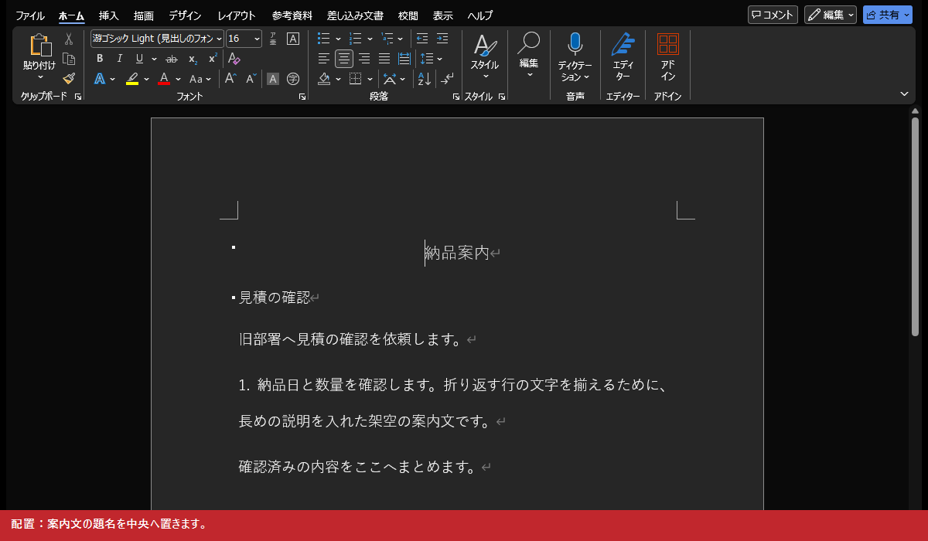This screenshot has width=928, height=541.
Task: Toggle italic formatting
Action: 119,59
